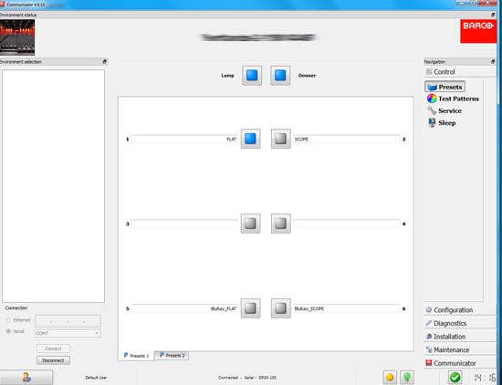502x385 pixels.
Task: Toggle the Lamp power button
Action: [x=252, y=76]
